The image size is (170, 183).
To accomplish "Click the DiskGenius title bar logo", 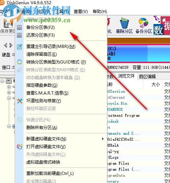I will (2, 2).
